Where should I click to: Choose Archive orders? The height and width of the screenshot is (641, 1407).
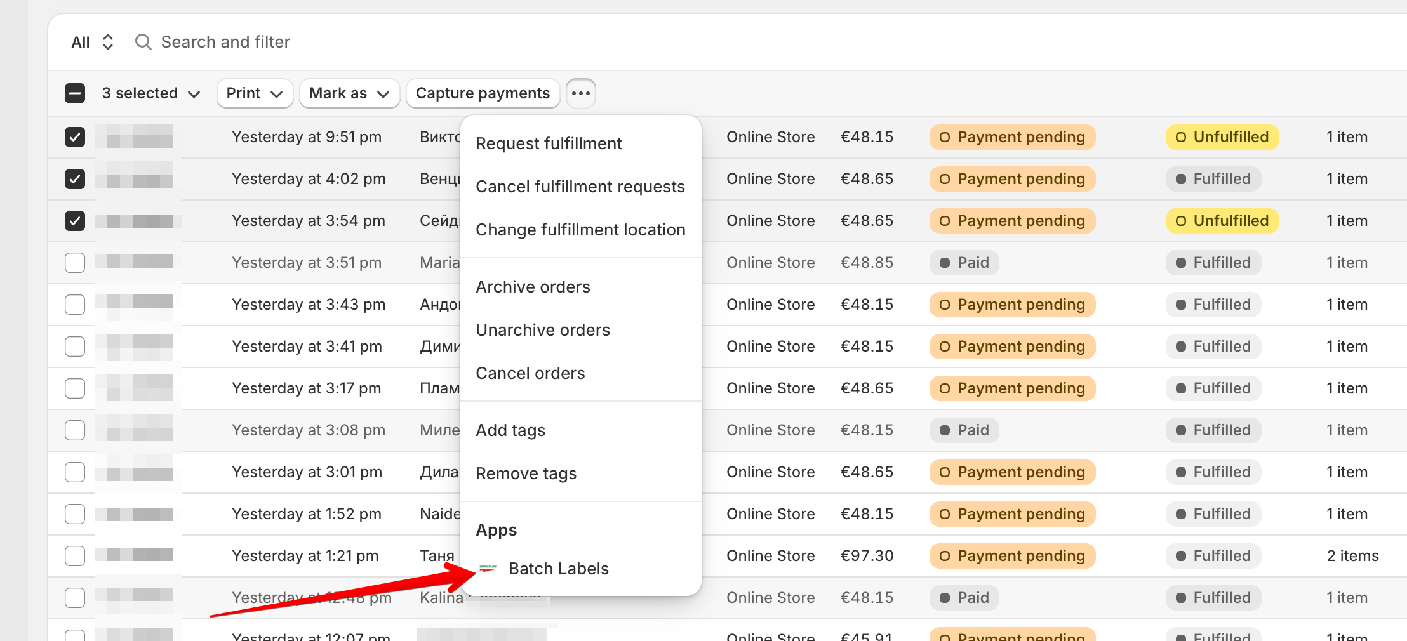tap(580, 287)
